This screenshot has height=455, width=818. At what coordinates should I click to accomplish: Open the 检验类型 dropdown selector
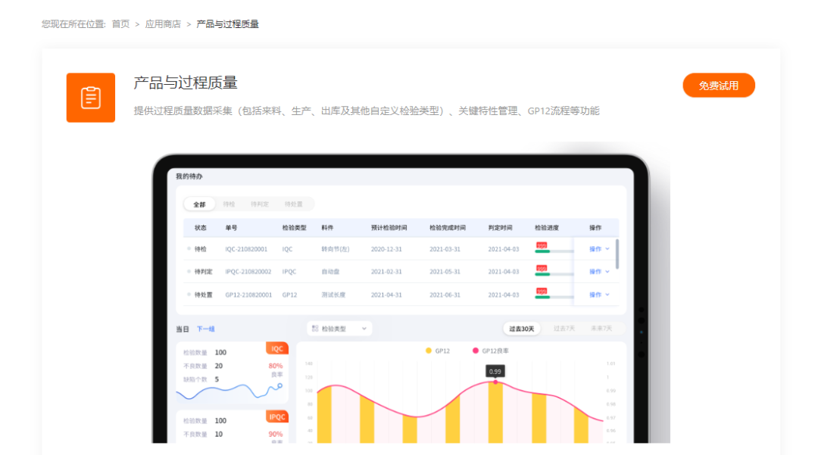tap(339, 329)
